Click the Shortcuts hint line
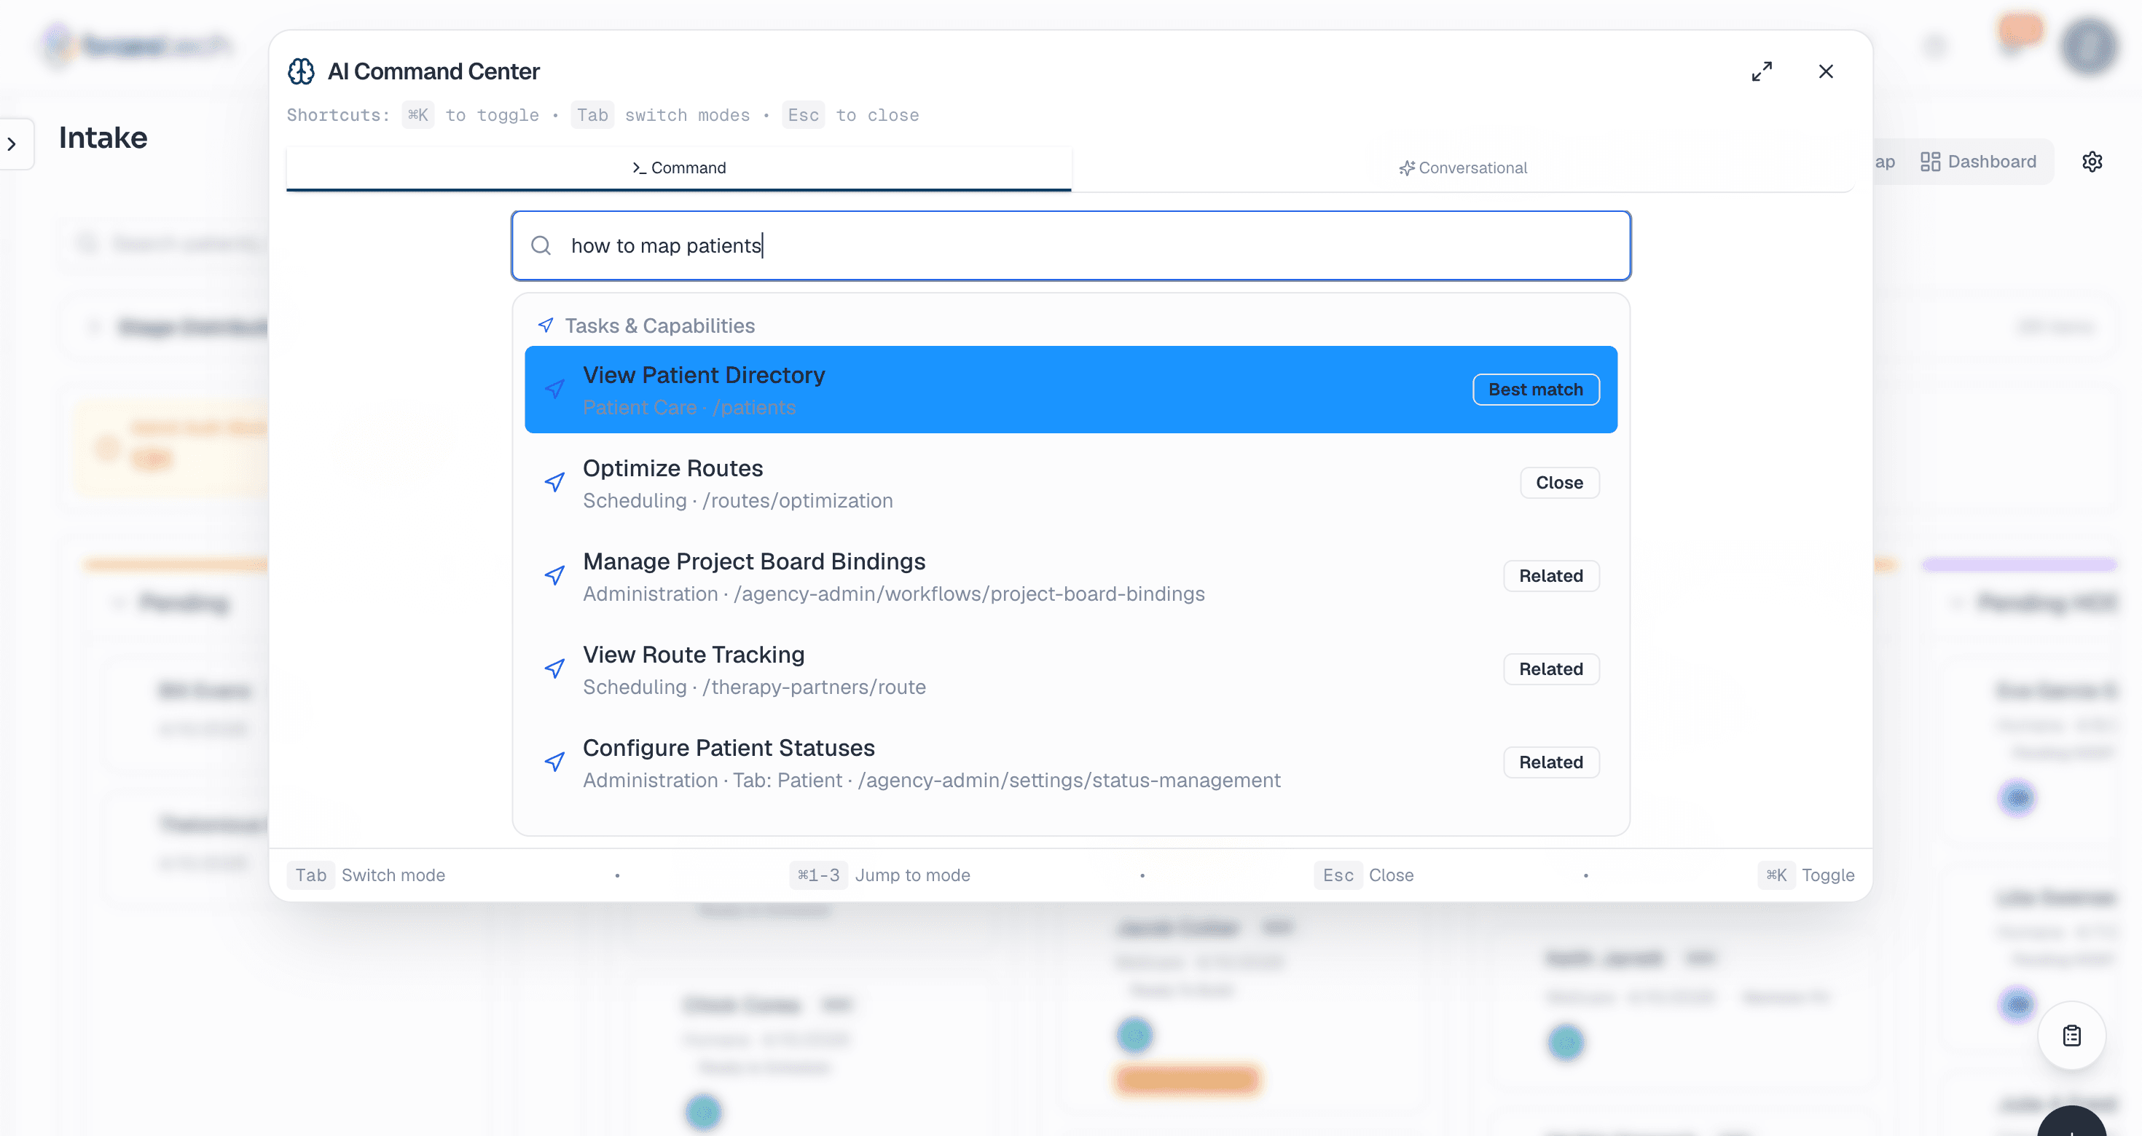 click(x=603, y=116)
